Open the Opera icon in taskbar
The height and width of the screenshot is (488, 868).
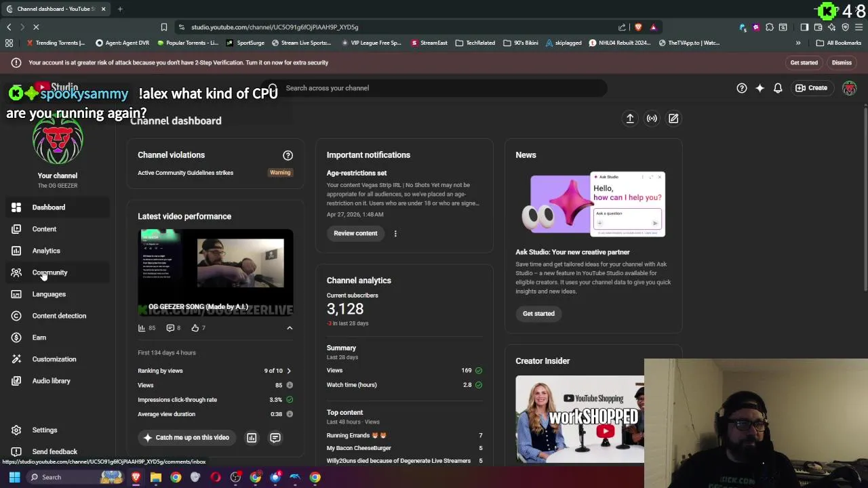pos(216,477)
